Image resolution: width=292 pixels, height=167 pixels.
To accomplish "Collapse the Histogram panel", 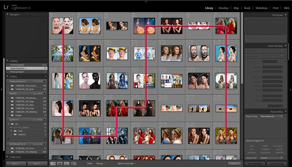I will point(285,15).
